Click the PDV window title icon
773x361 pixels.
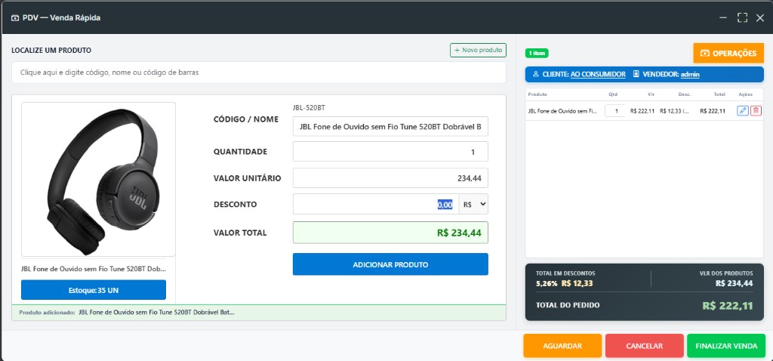tap(15, 18)
